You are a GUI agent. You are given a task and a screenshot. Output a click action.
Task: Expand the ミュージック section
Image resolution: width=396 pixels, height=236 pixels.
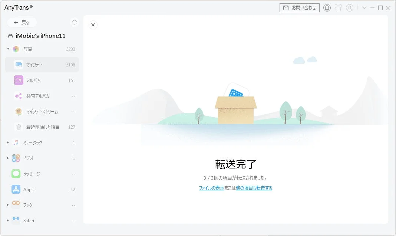click(8, 142)
